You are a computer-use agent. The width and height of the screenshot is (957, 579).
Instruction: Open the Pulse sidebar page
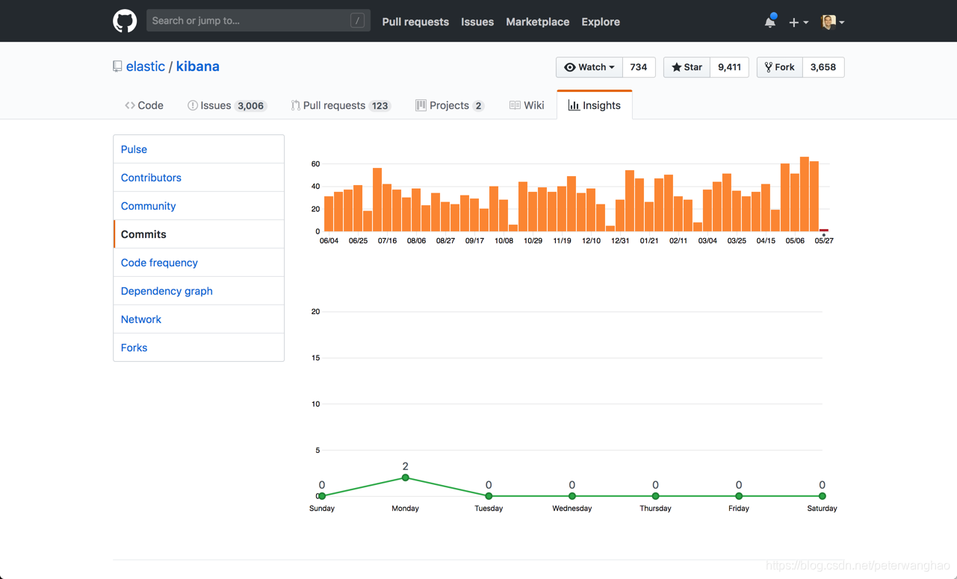pyautogui.click(x=134, y=148)
